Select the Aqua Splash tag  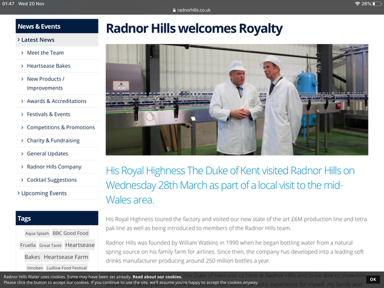click(37, 234)
